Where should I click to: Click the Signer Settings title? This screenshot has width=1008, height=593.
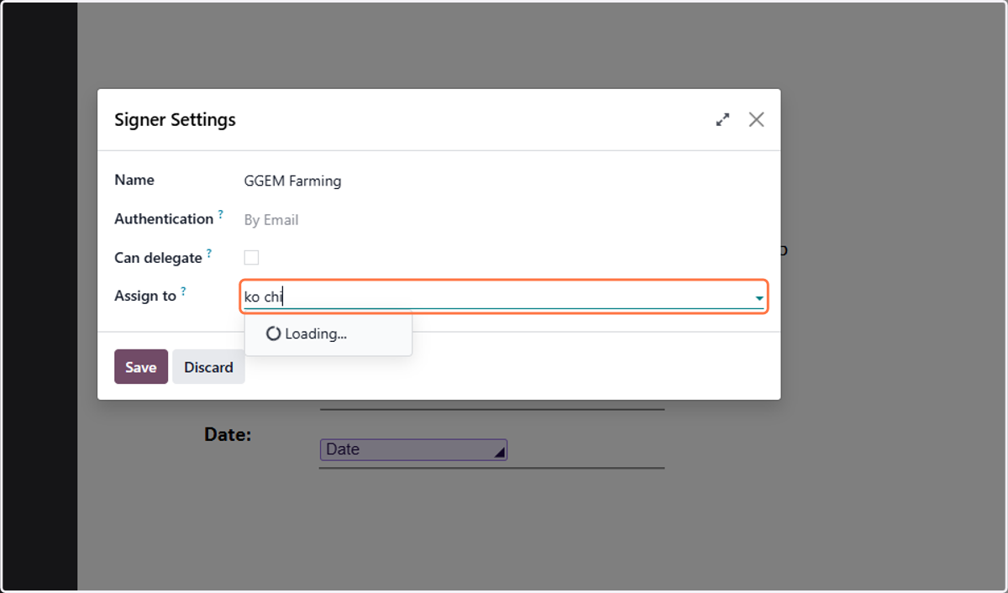175,119
